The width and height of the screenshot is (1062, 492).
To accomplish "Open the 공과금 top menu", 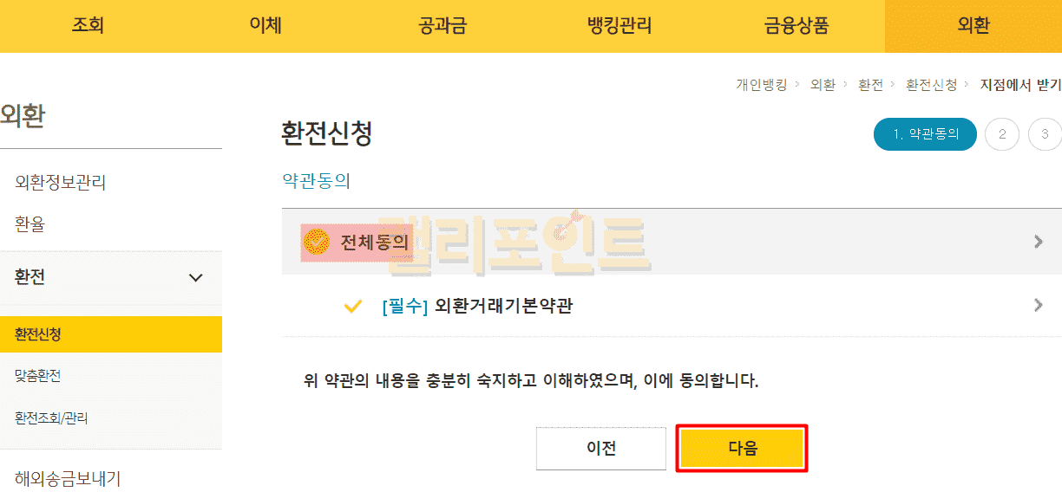I will pos(442,26).
